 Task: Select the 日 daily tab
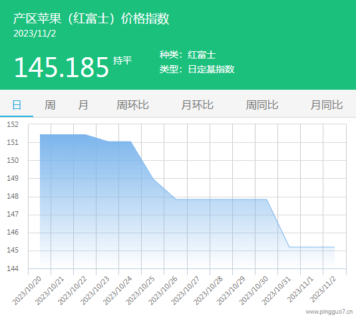click(x=17, y=105)
